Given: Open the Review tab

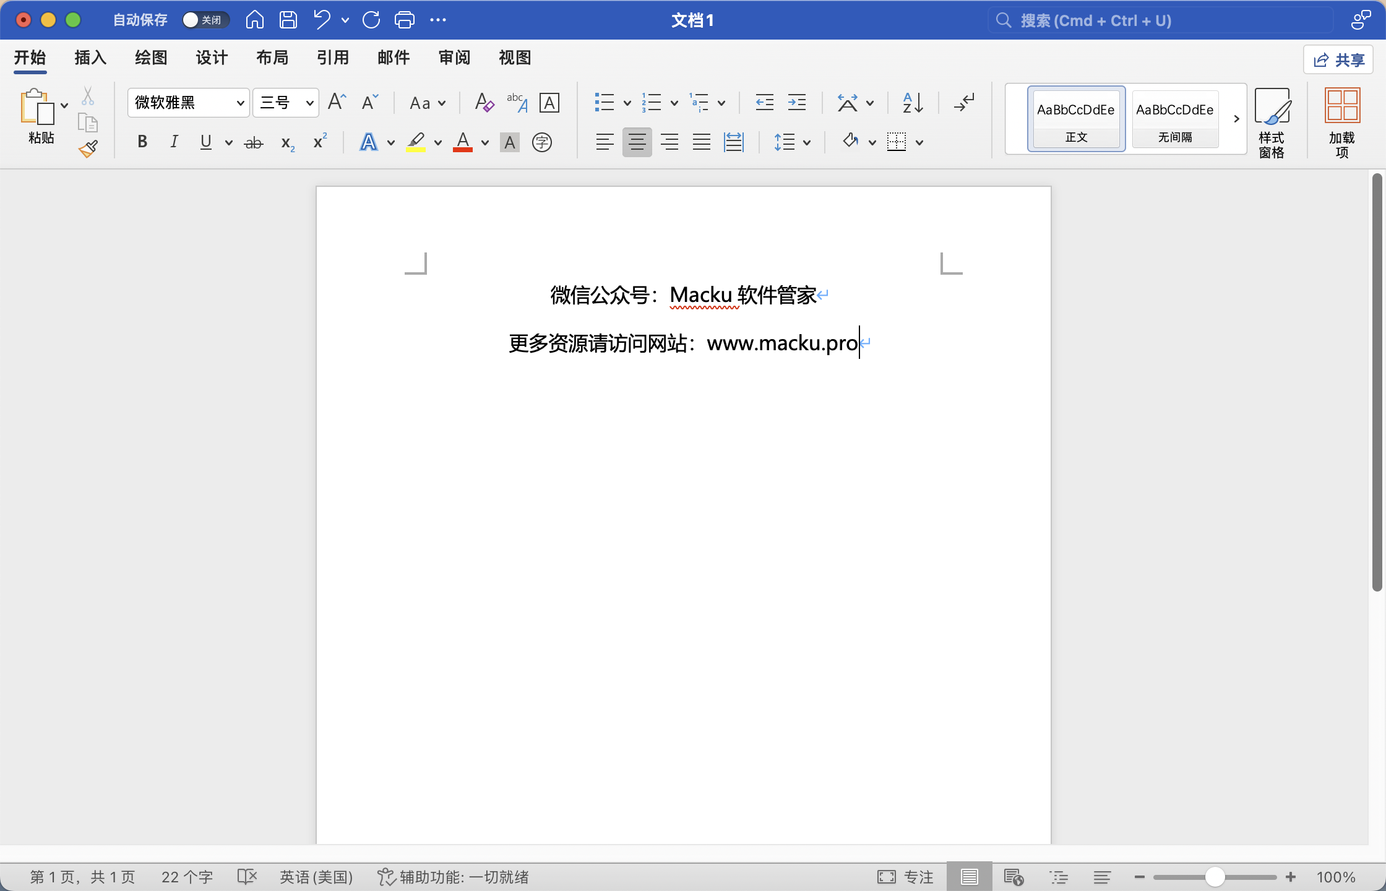Looking at the screenshot, I should click(454, 58).
